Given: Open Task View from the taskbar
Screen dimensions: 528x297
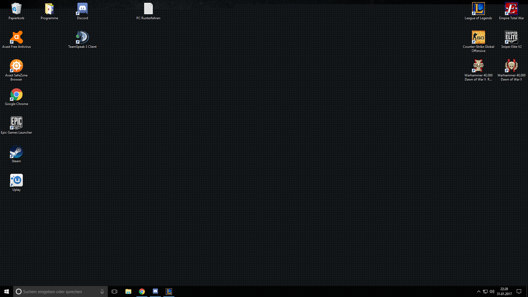Looking at the screenshot, I should 114,291.
